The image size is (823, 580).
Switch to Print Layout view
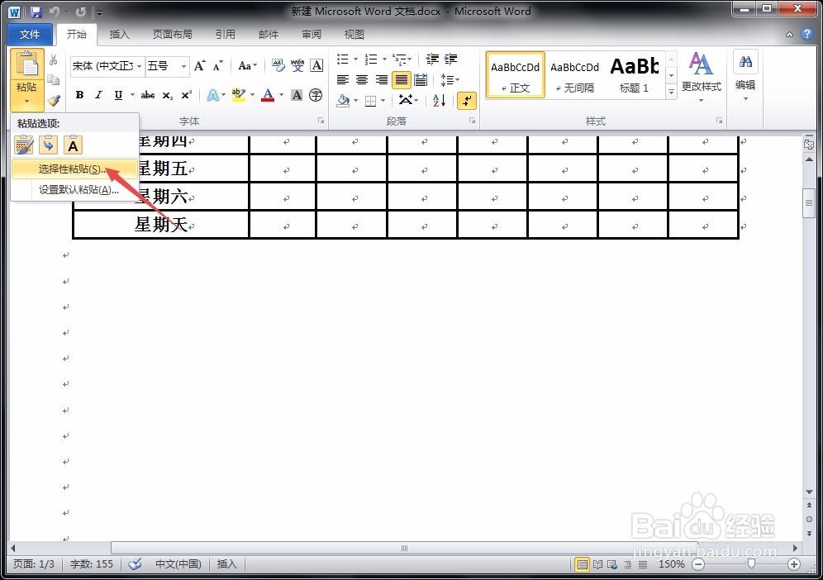(x=582, y=565)
